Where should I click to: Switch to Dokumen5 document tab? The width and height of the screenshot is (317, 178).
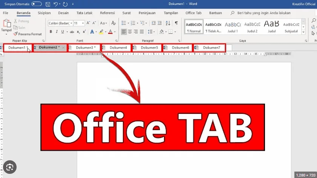tap(147, 48)
